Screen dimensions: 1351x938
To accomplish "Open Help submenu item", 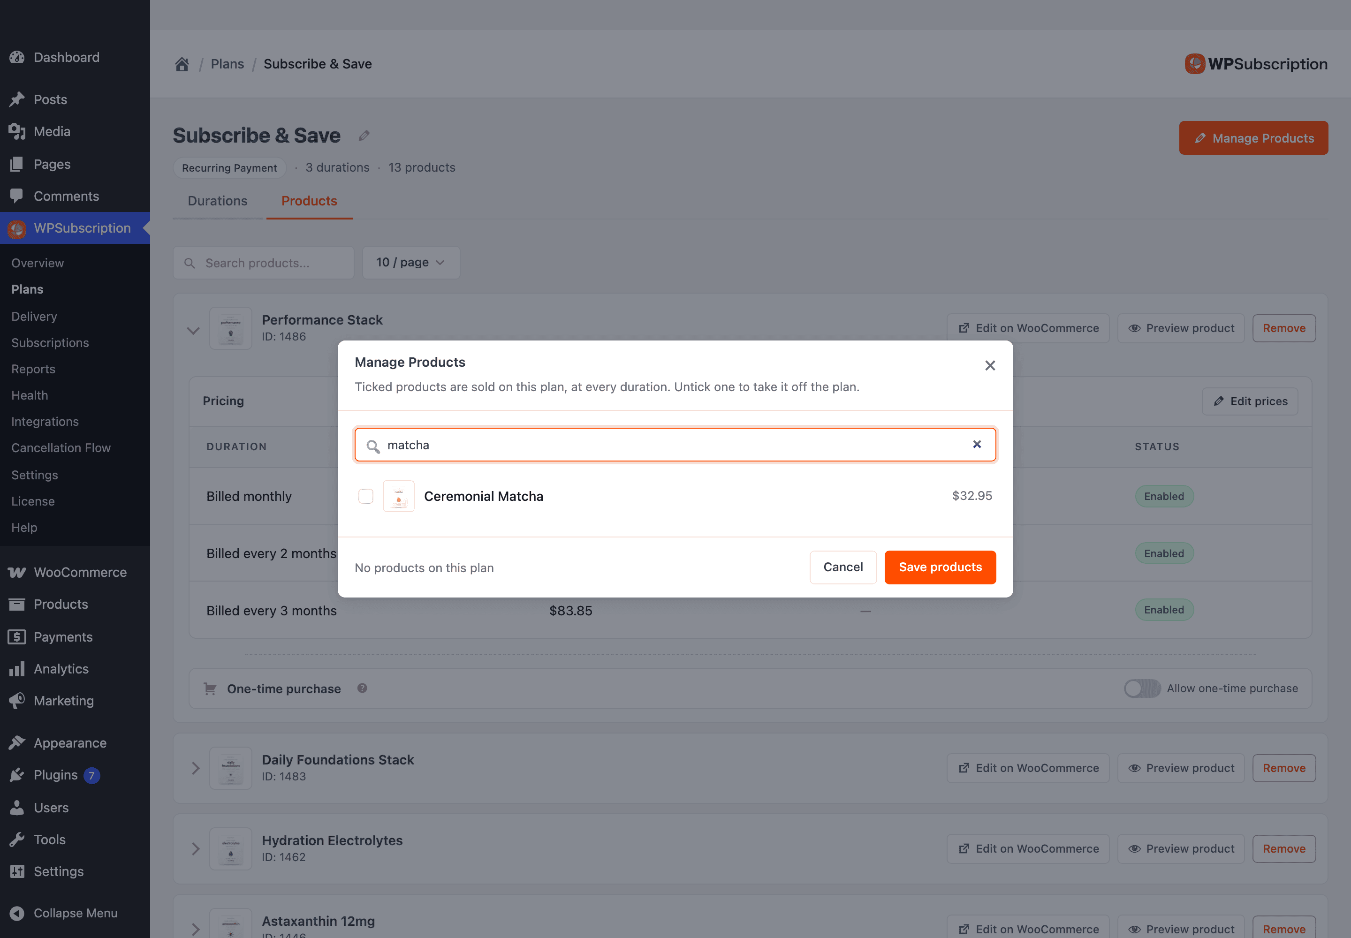I will (x=75, y=528).
